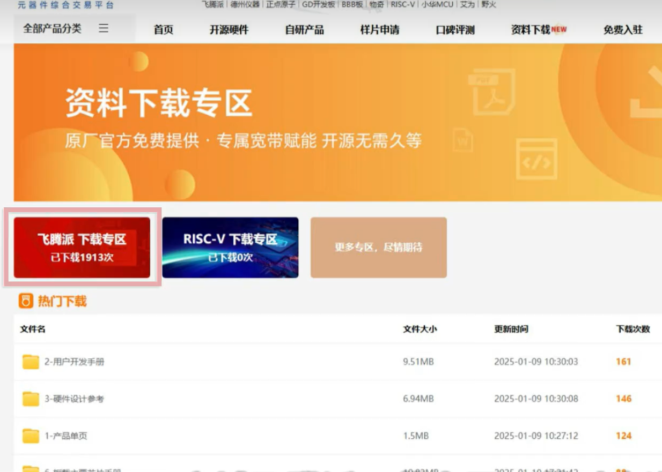The width and height of the screenshot is (662, 472).
Task: Go to the 首页 nav item
Action: [x=163, y=30]
